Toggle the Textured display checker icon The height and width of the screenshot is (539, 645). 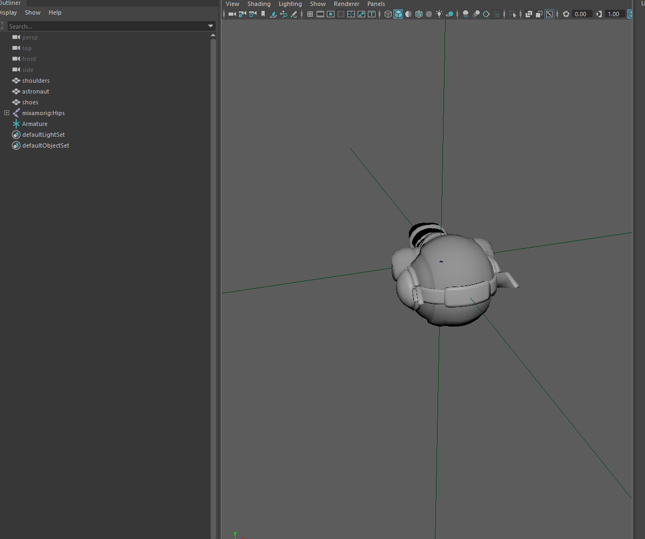[429, 14]
